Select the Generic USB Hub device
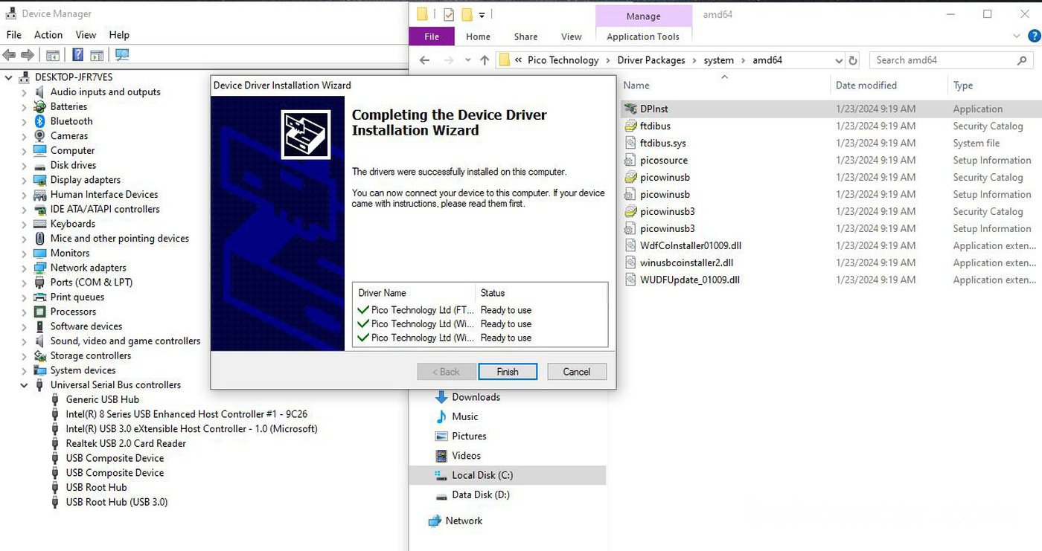This screenshot has height=551, width=1042. (x=103, y=399)
